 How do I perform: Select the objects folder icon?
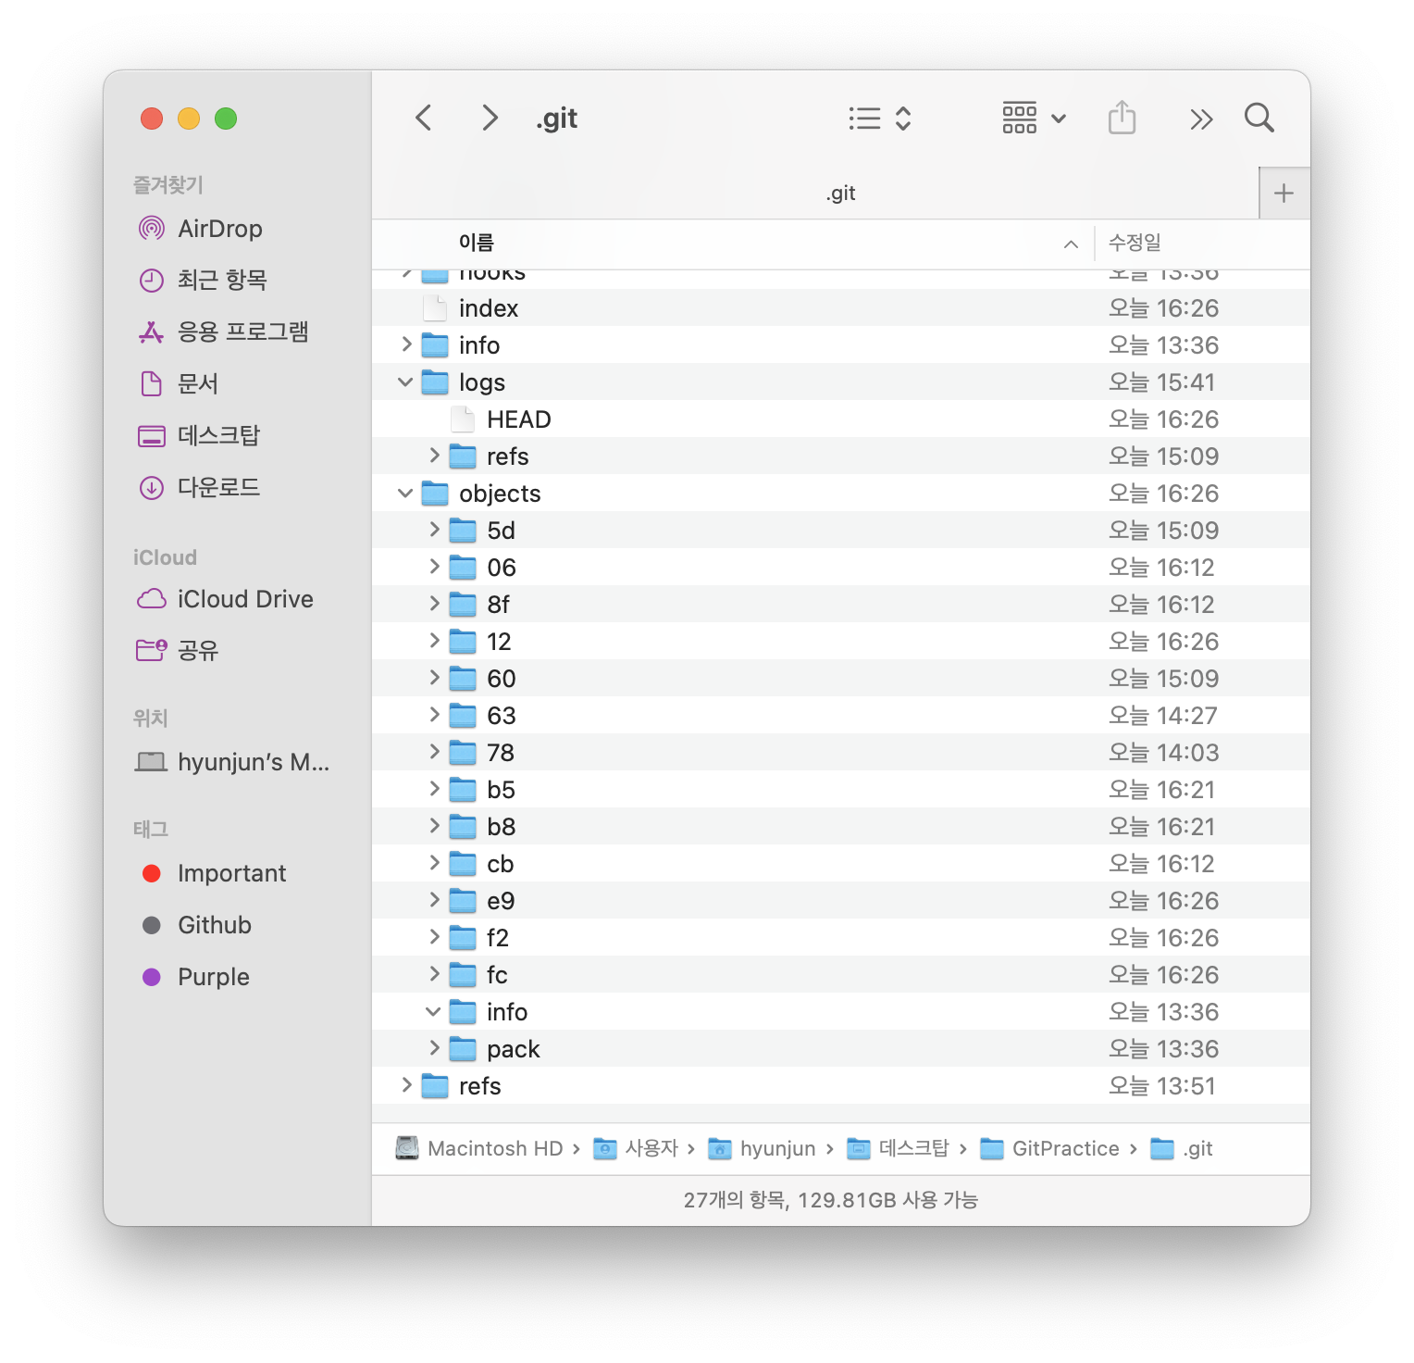pos(435,494)
